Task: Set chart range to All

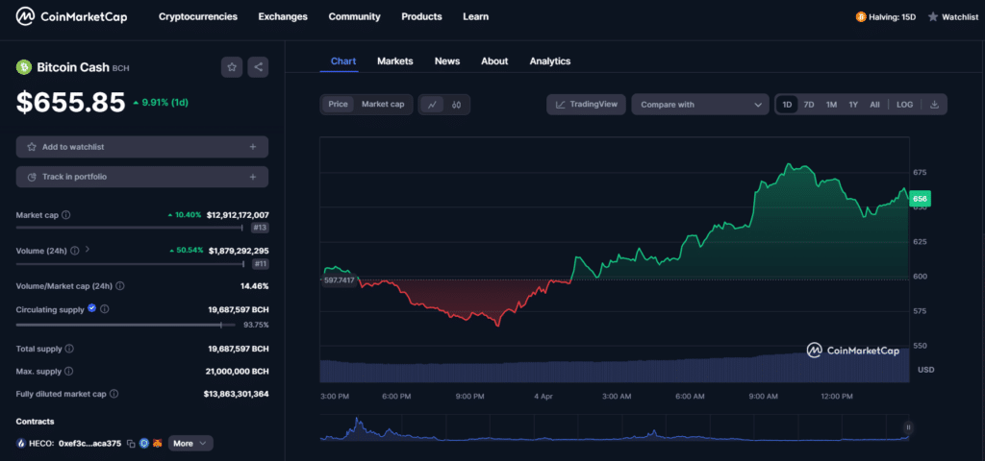Action: (874, 105)
